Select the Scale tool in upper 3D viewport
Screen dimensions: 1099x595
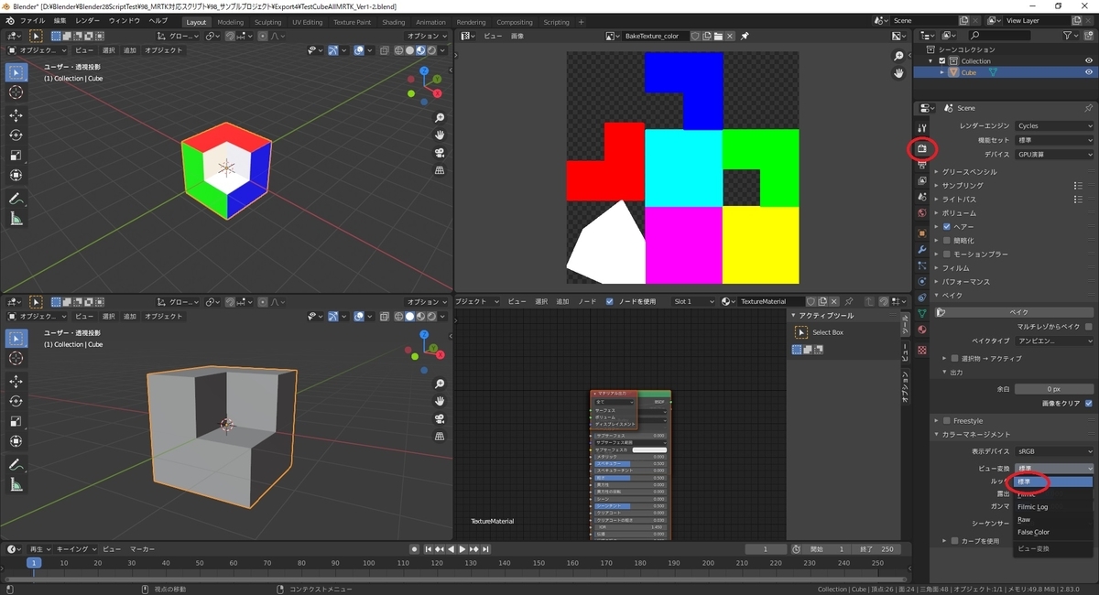[16, 155]
